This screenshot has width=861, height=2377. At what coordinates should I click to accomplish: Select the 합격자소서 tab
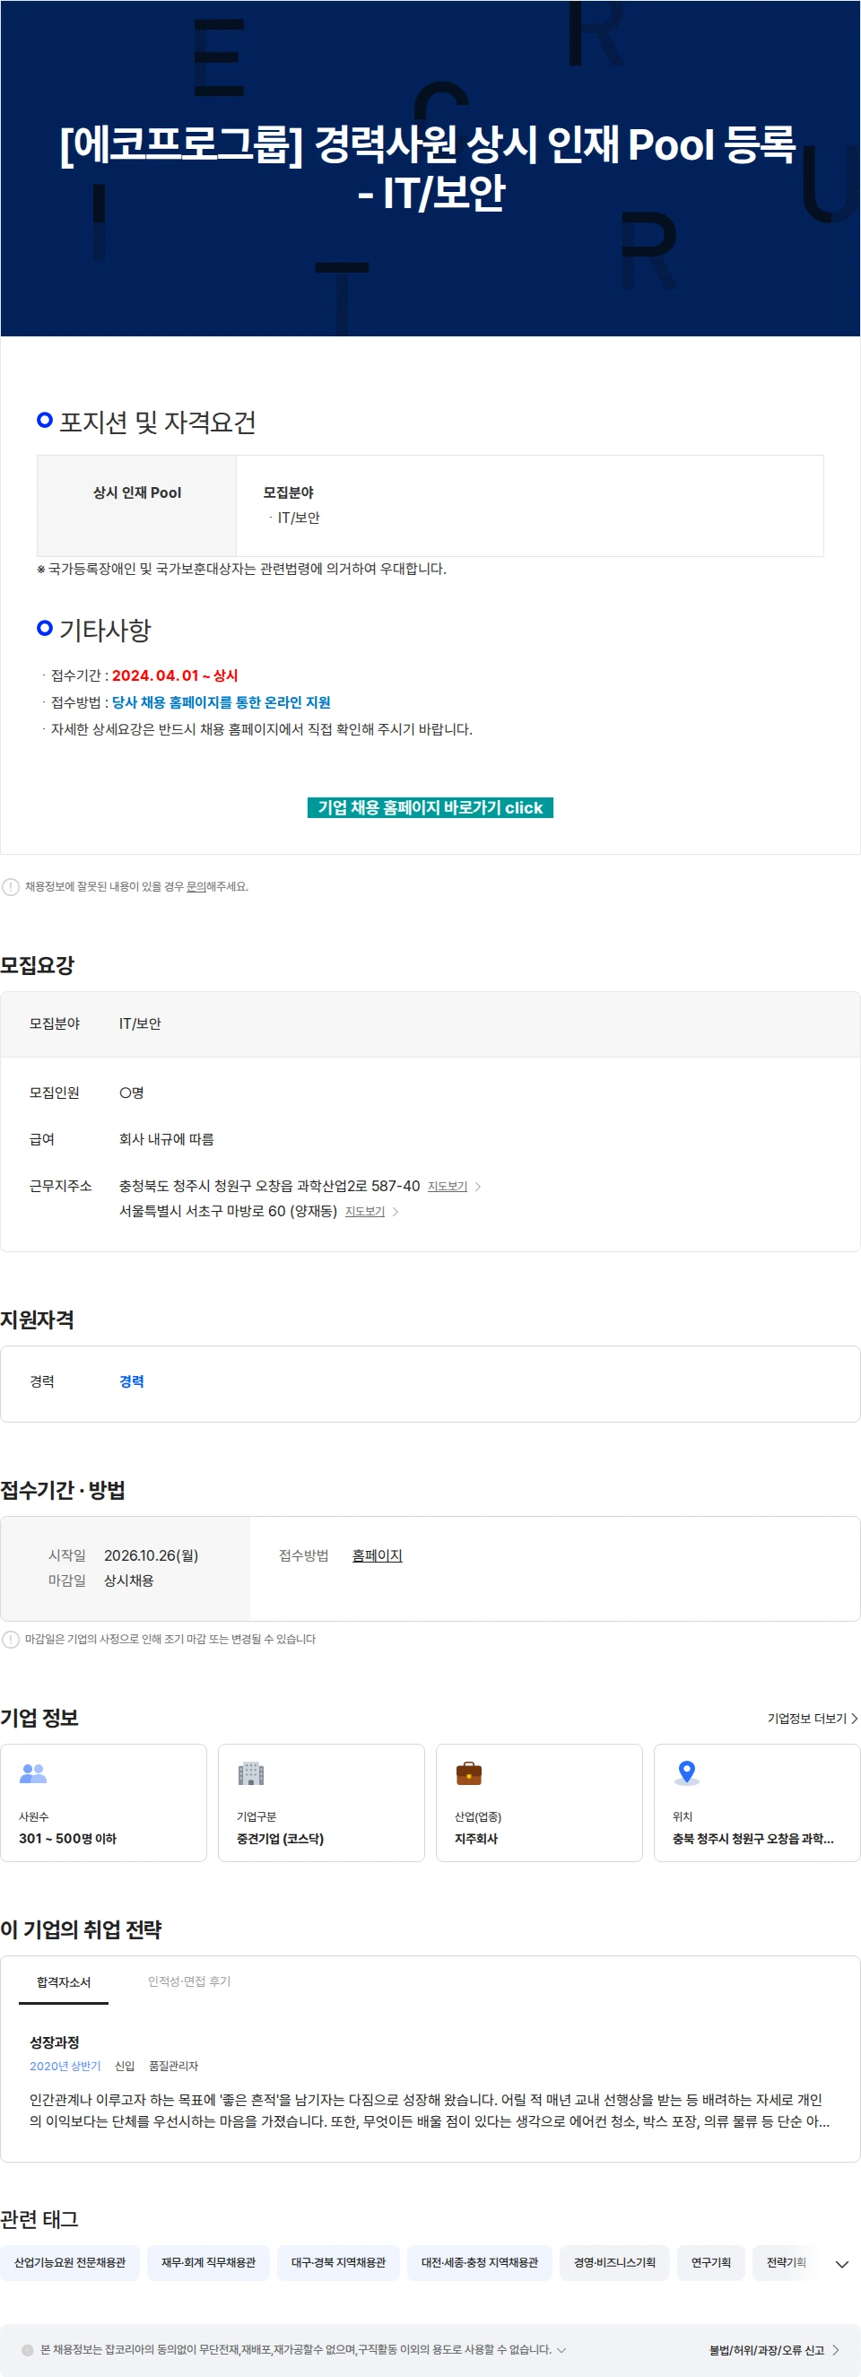(x=64, y=1982)
